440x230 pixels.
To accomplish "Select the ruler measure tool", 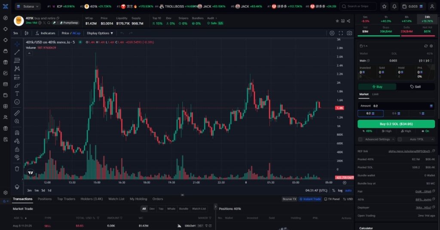I will point(17,113).
